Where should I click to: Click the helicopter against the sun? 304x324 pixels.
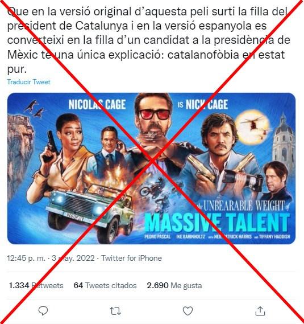(253, 124)
